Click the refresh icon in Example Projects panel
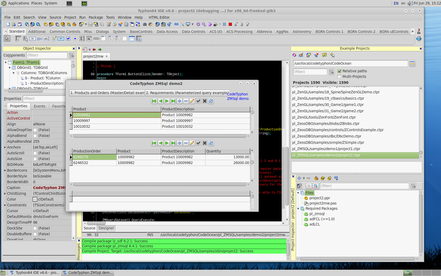 point(294,55)
